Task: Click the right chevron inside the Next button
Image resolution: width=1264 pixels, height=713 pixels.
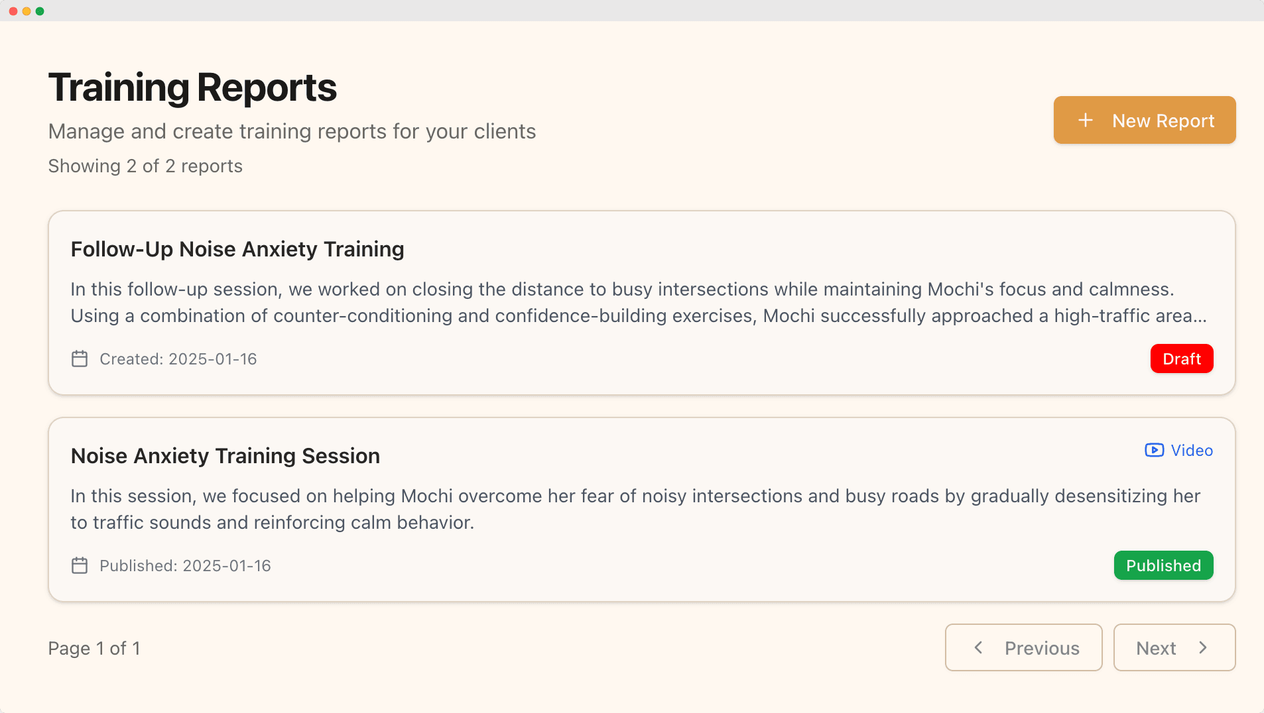Action: pyautogui.click(x=1204, y=647)
